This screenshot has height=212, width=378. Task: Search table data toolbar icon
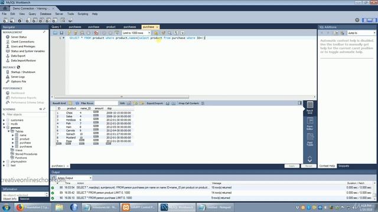(x=63, y=21)
